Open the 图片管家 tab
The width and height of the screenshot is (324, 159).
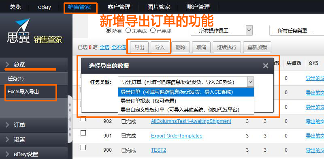(159, 7)
